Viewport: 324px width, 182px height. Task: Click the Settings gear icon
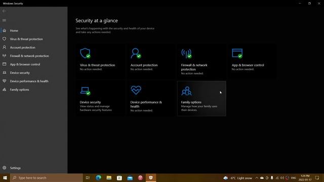point(5,168)
